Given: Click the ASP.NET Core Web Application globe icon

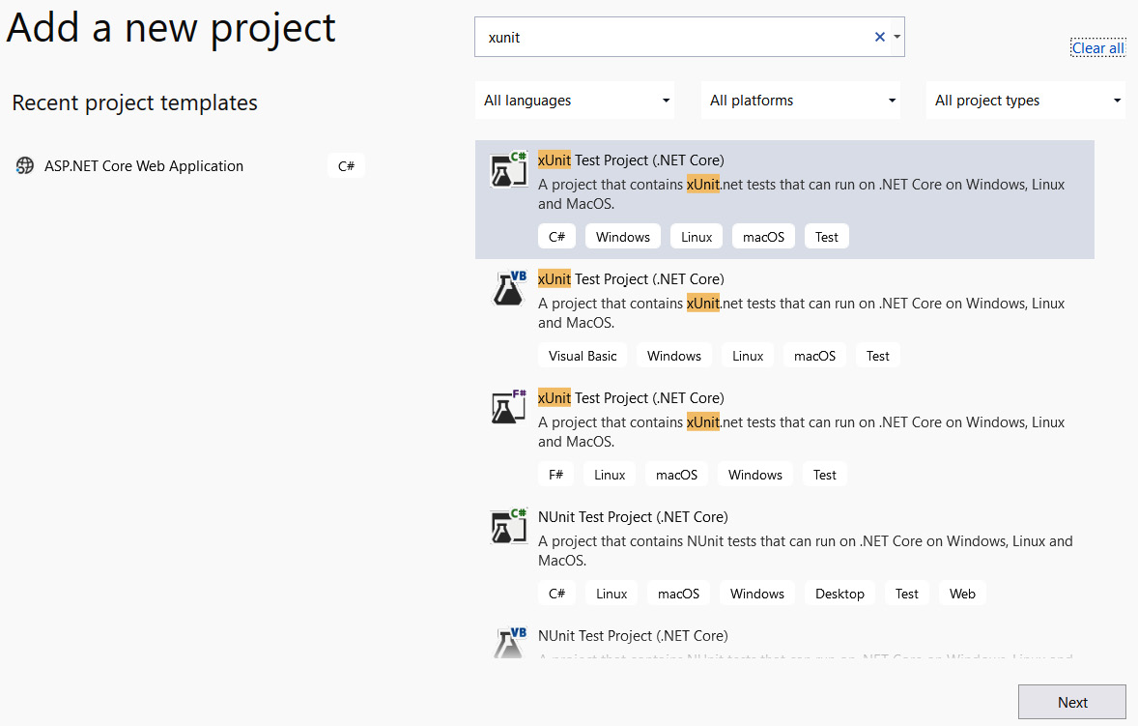Looking at the screenshot, I should (24, 165).
